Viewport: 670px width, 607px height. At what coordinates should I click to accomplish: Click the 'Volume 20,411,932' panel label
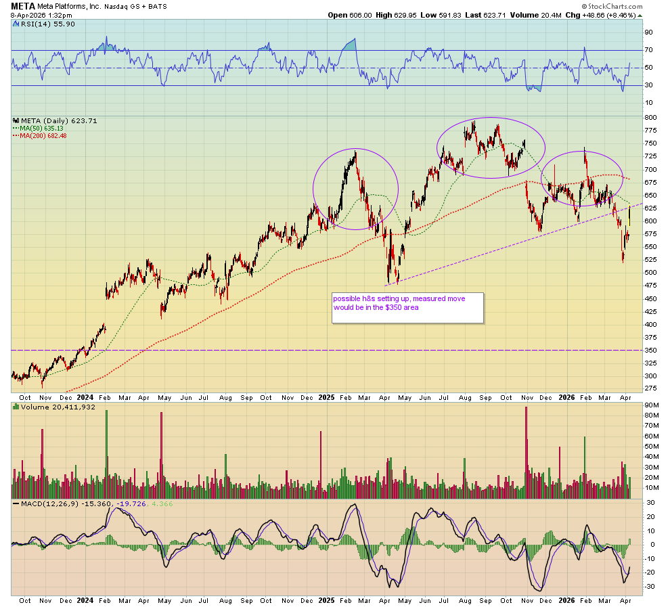58,407
